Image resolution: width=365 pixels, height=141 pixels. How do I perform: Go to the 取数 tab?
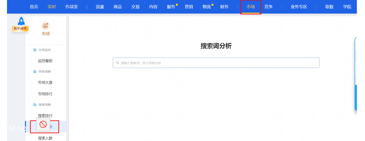329,7
